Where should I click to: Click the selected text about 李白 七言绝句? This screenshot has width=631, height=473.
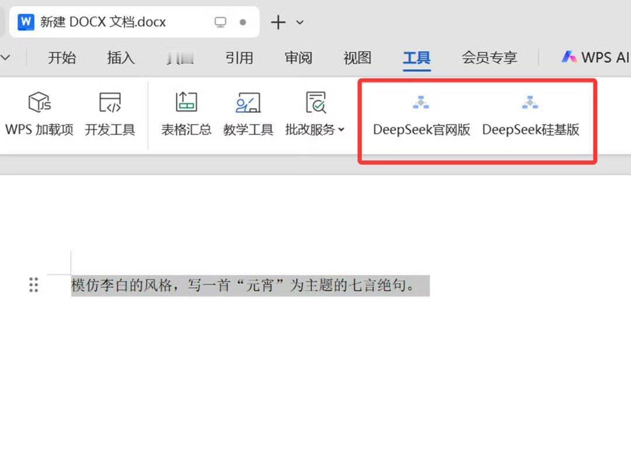pos(250,286)
